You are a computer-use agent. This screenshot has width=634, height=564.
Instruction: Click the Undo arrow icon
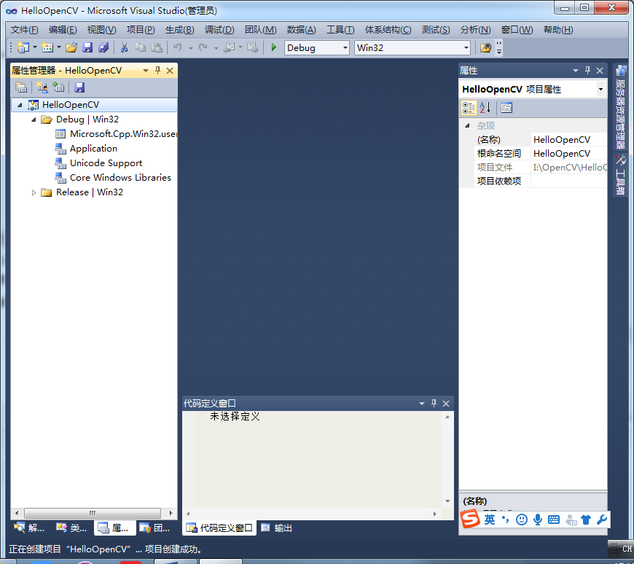click(x=178, y=47)
